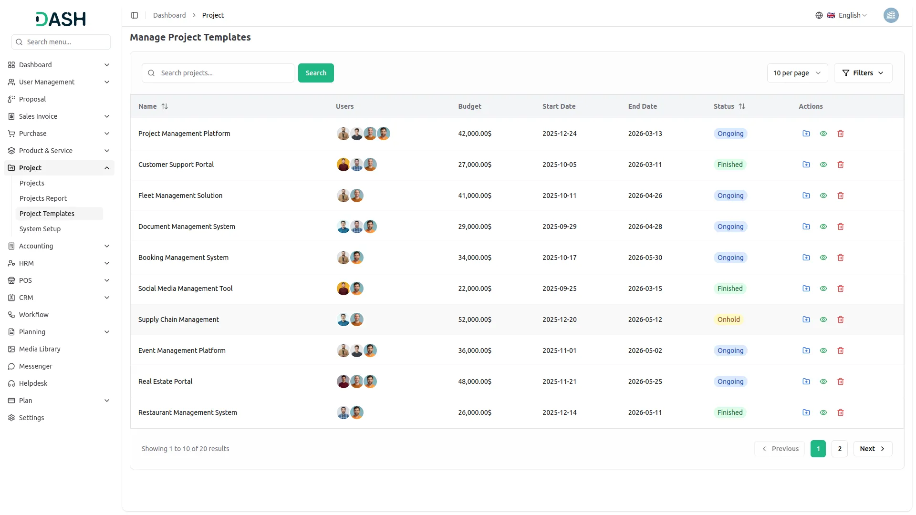Preview the Real Estate Portal project
Screen dimensions: 916x515
click(823, 381)
